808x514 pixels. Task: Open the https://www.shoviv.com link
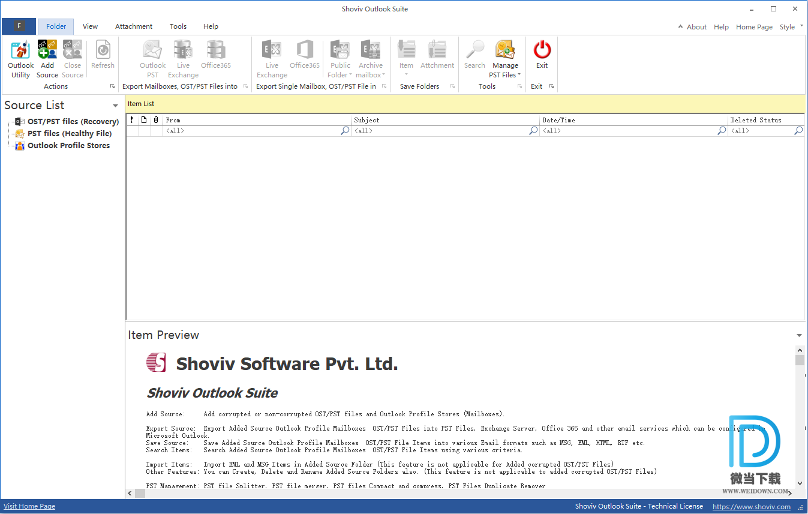752,507
